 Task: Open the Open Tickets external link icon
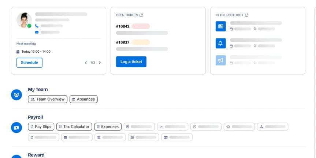pyautogui.click(x=141, y=15)
